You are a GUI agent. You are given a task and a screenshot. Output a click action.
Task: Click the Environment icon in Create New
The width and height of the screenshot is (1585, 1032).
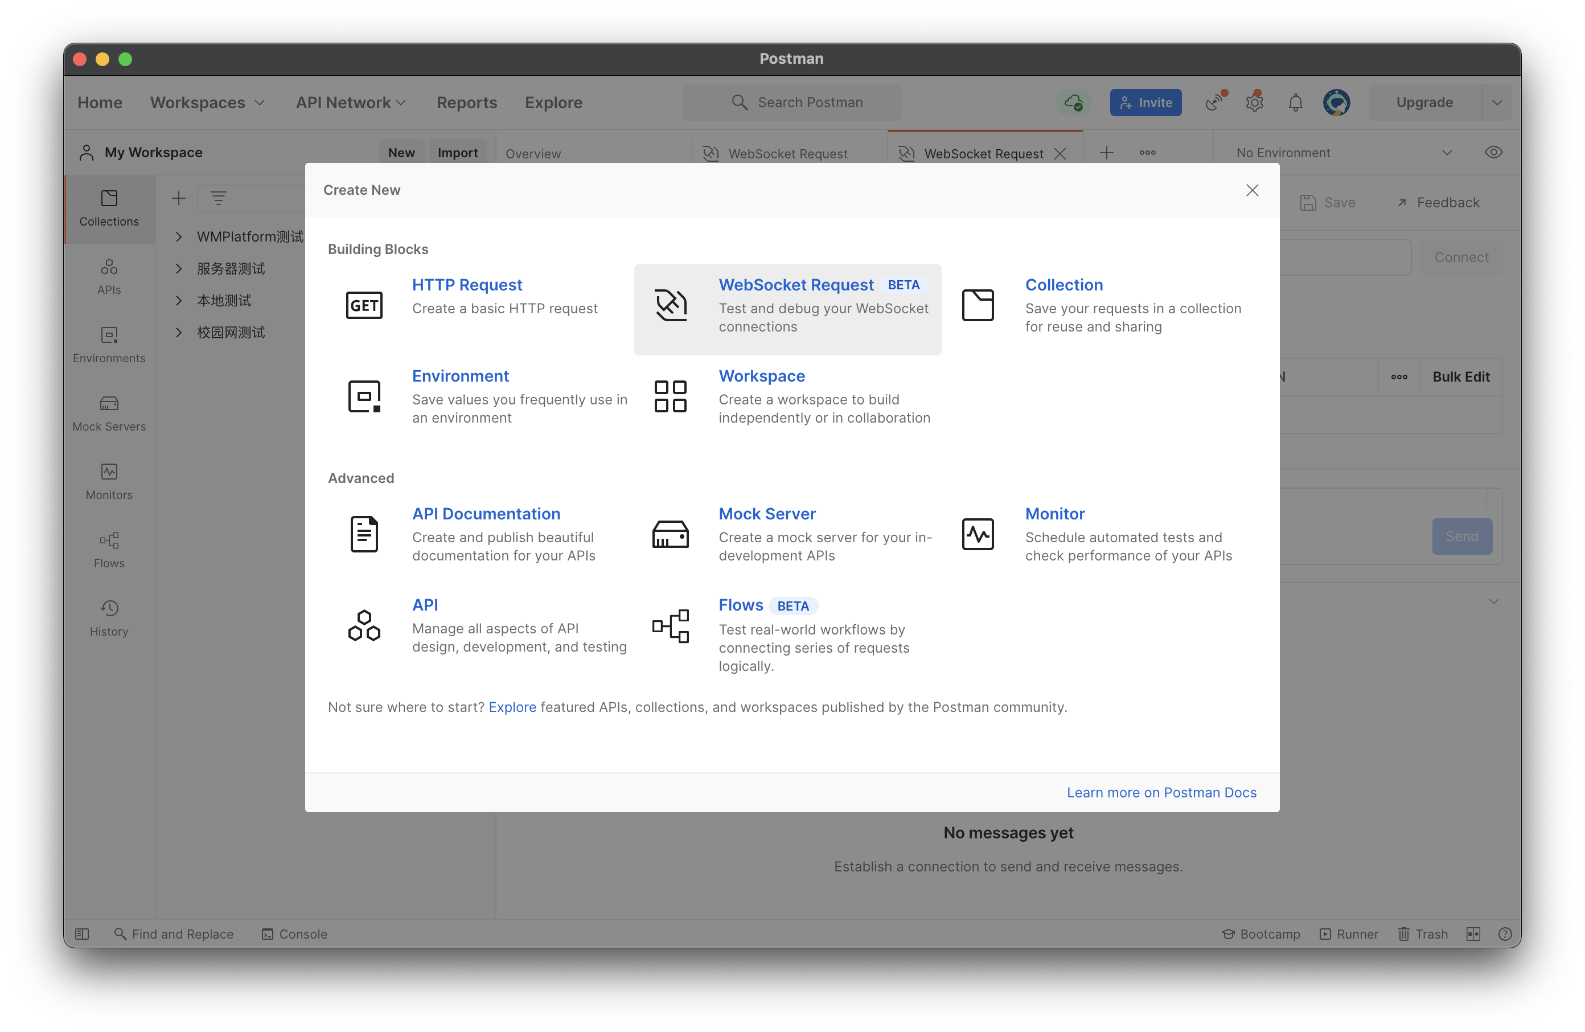pyautogui.click(x=364, y=396)
